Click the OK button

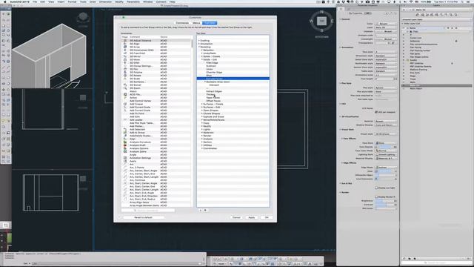267,217
